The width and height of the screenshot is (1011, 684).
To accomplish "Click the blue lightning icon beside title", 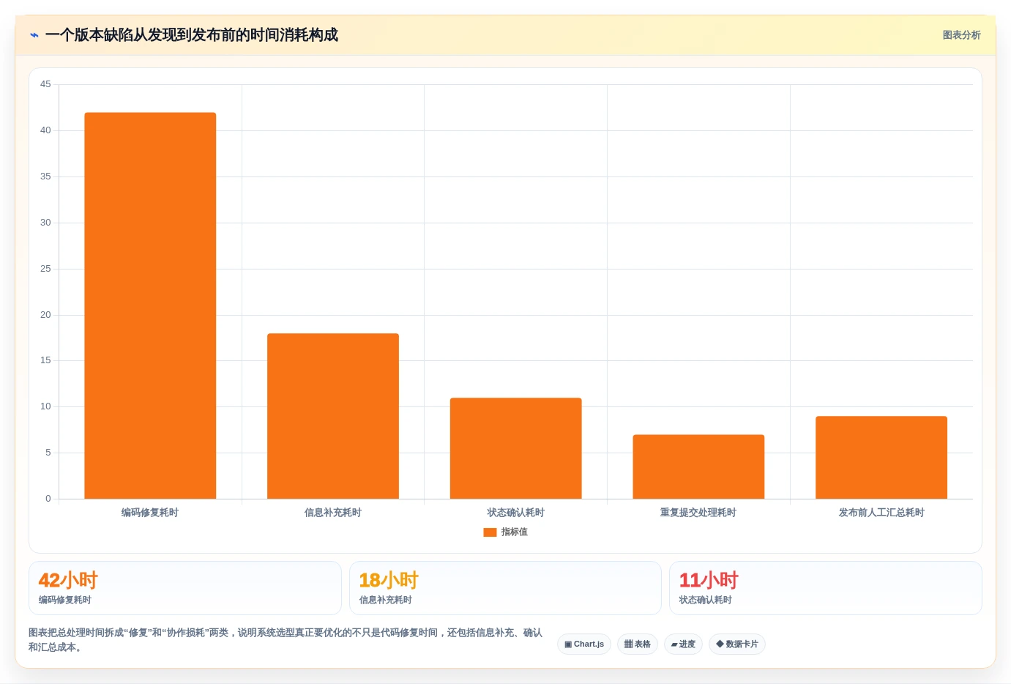I will (34, 35).
